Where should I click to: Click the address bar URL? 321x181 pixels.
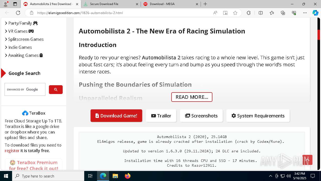tap(80, 13)
